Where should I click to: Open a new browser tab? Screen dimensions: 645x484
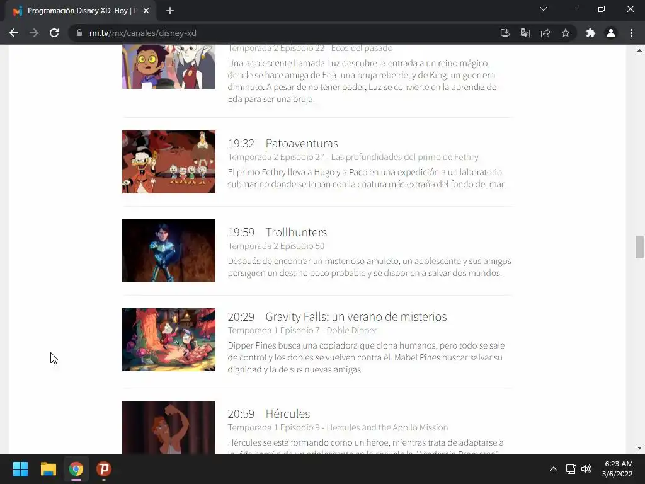(x=170, y=11)
